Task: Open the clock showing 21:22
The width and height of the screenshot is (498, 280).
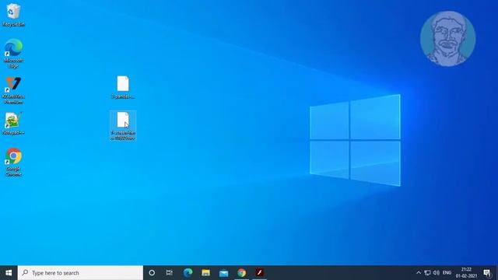Action: (x=466, y=273)
